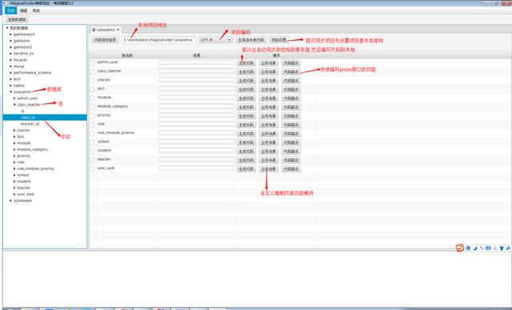Click the 表名称 column header
This screenshot has height=310, width=512.
click(x=127, y=55)
